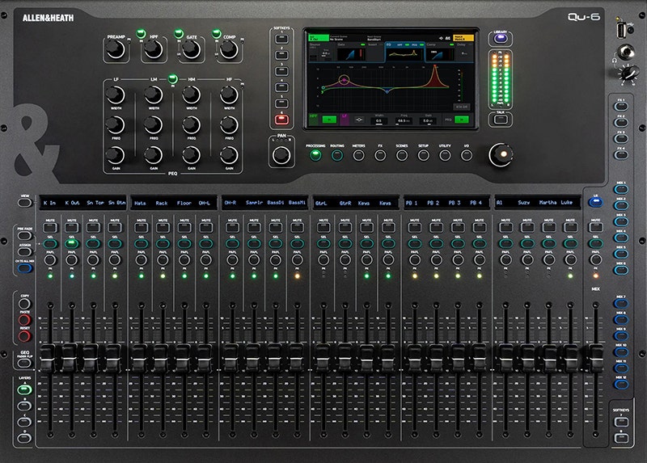Toggle the Comp In button

[x=217, y=33]
